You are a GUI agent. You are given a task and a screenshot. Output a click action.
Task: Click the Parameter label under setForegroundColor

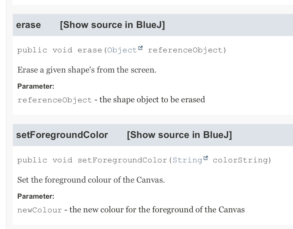pyautogui.click(x=36, y=197)
